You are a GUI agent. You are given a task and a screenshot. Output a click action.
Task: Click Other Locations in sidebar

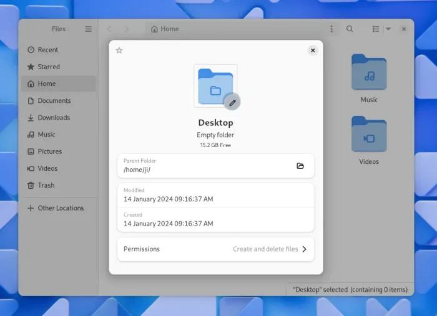[60, 208]
